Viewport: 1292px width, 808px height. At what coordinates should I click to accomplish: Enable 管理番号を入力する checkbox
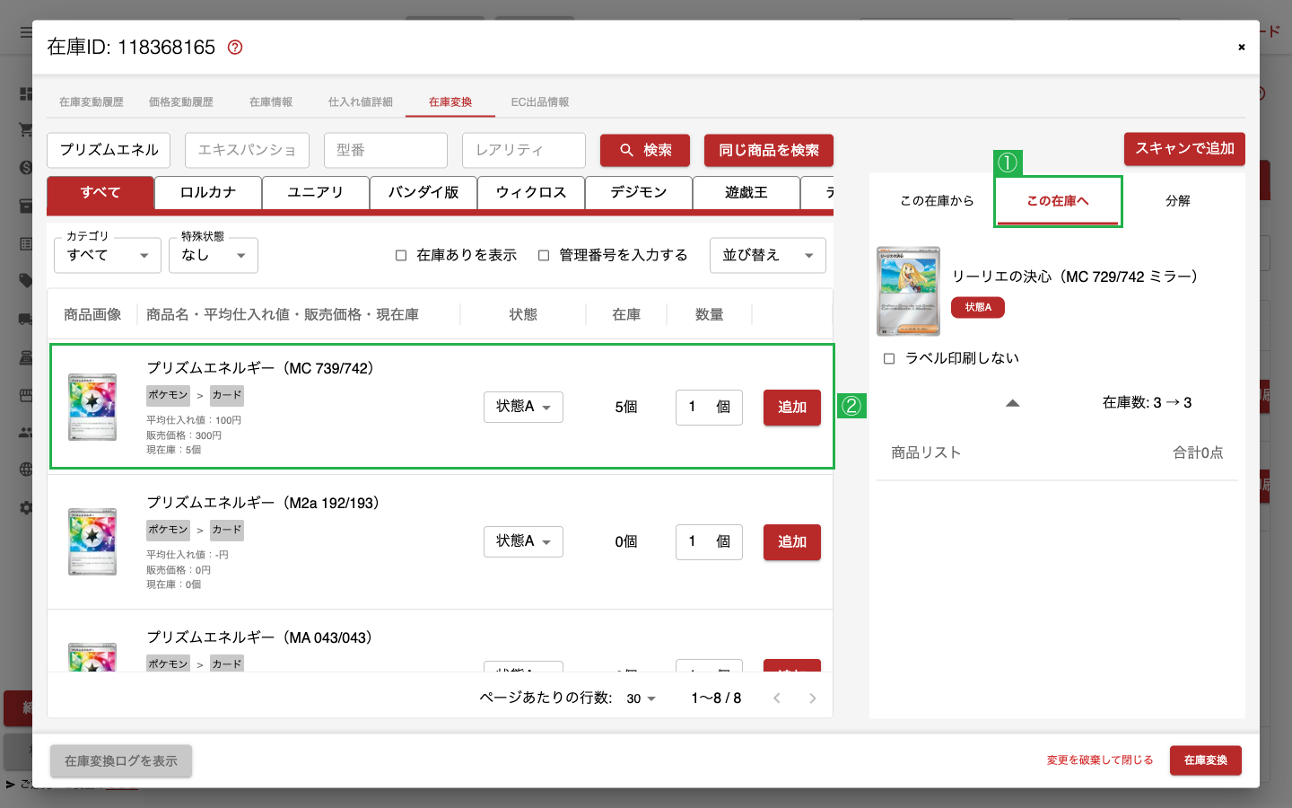click(x=544, y=256)
